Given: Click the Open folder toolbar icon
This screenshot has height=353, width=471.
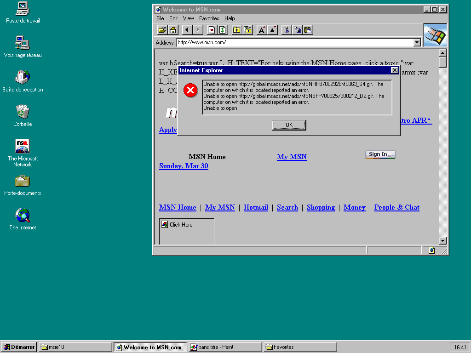Looking at the screenshot, I should [162, 30].
